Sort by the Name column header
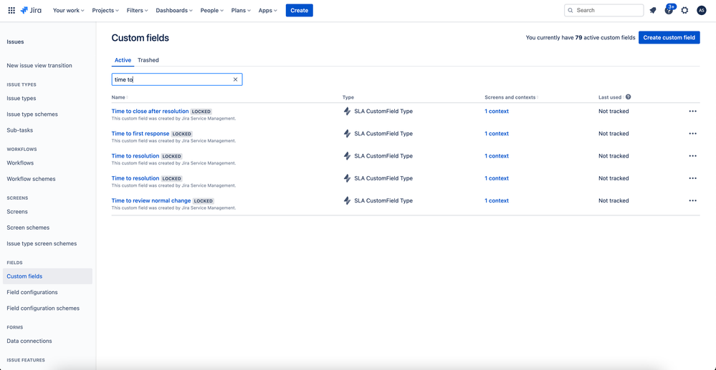 (120, 97)
